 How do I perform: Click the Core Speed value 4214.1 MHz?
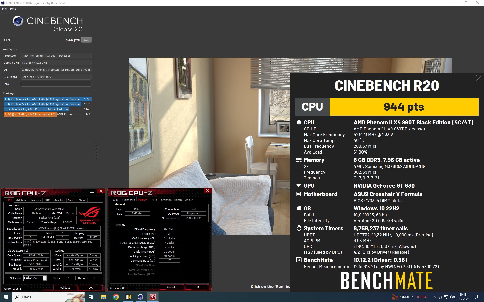coord(36,255)
